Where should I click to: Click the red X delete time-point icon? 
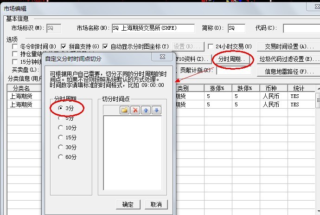coord(135,110)
